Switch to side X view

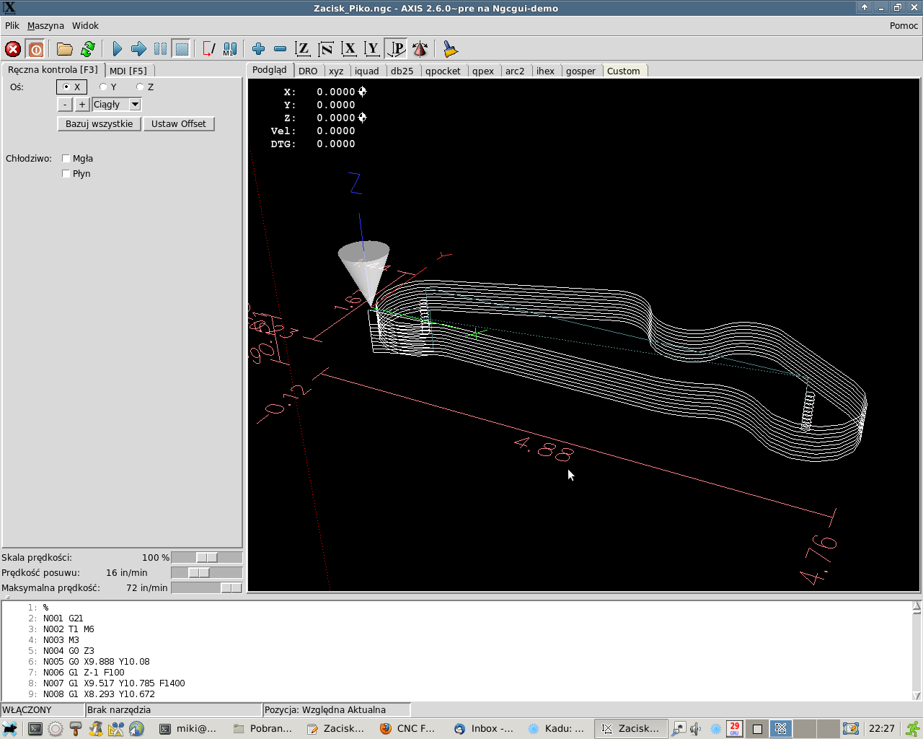349,49
